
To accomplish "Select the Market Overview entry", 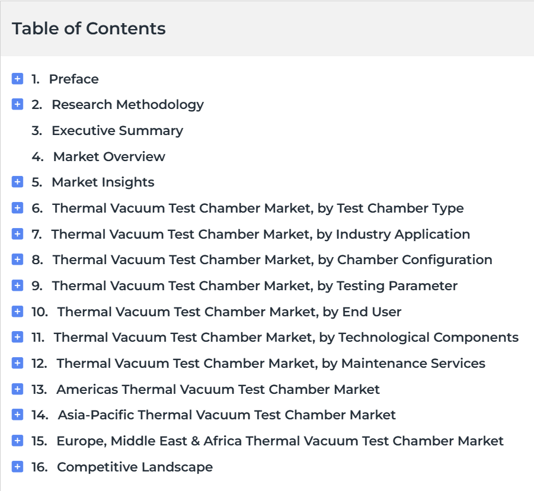I will tap(109, 156).
